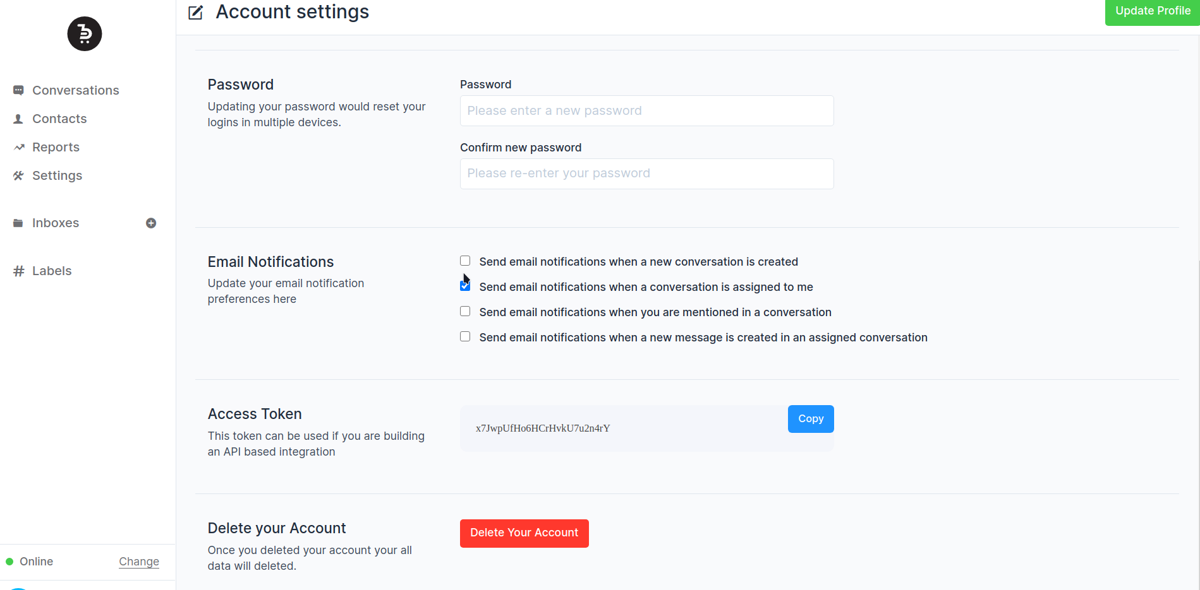Click the Settings tools icon
1200x590 pixels.
[18, 175]
